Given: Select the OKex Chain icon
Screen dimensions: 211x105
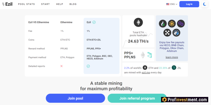Looking at the screenshot, I should (167, 32).
